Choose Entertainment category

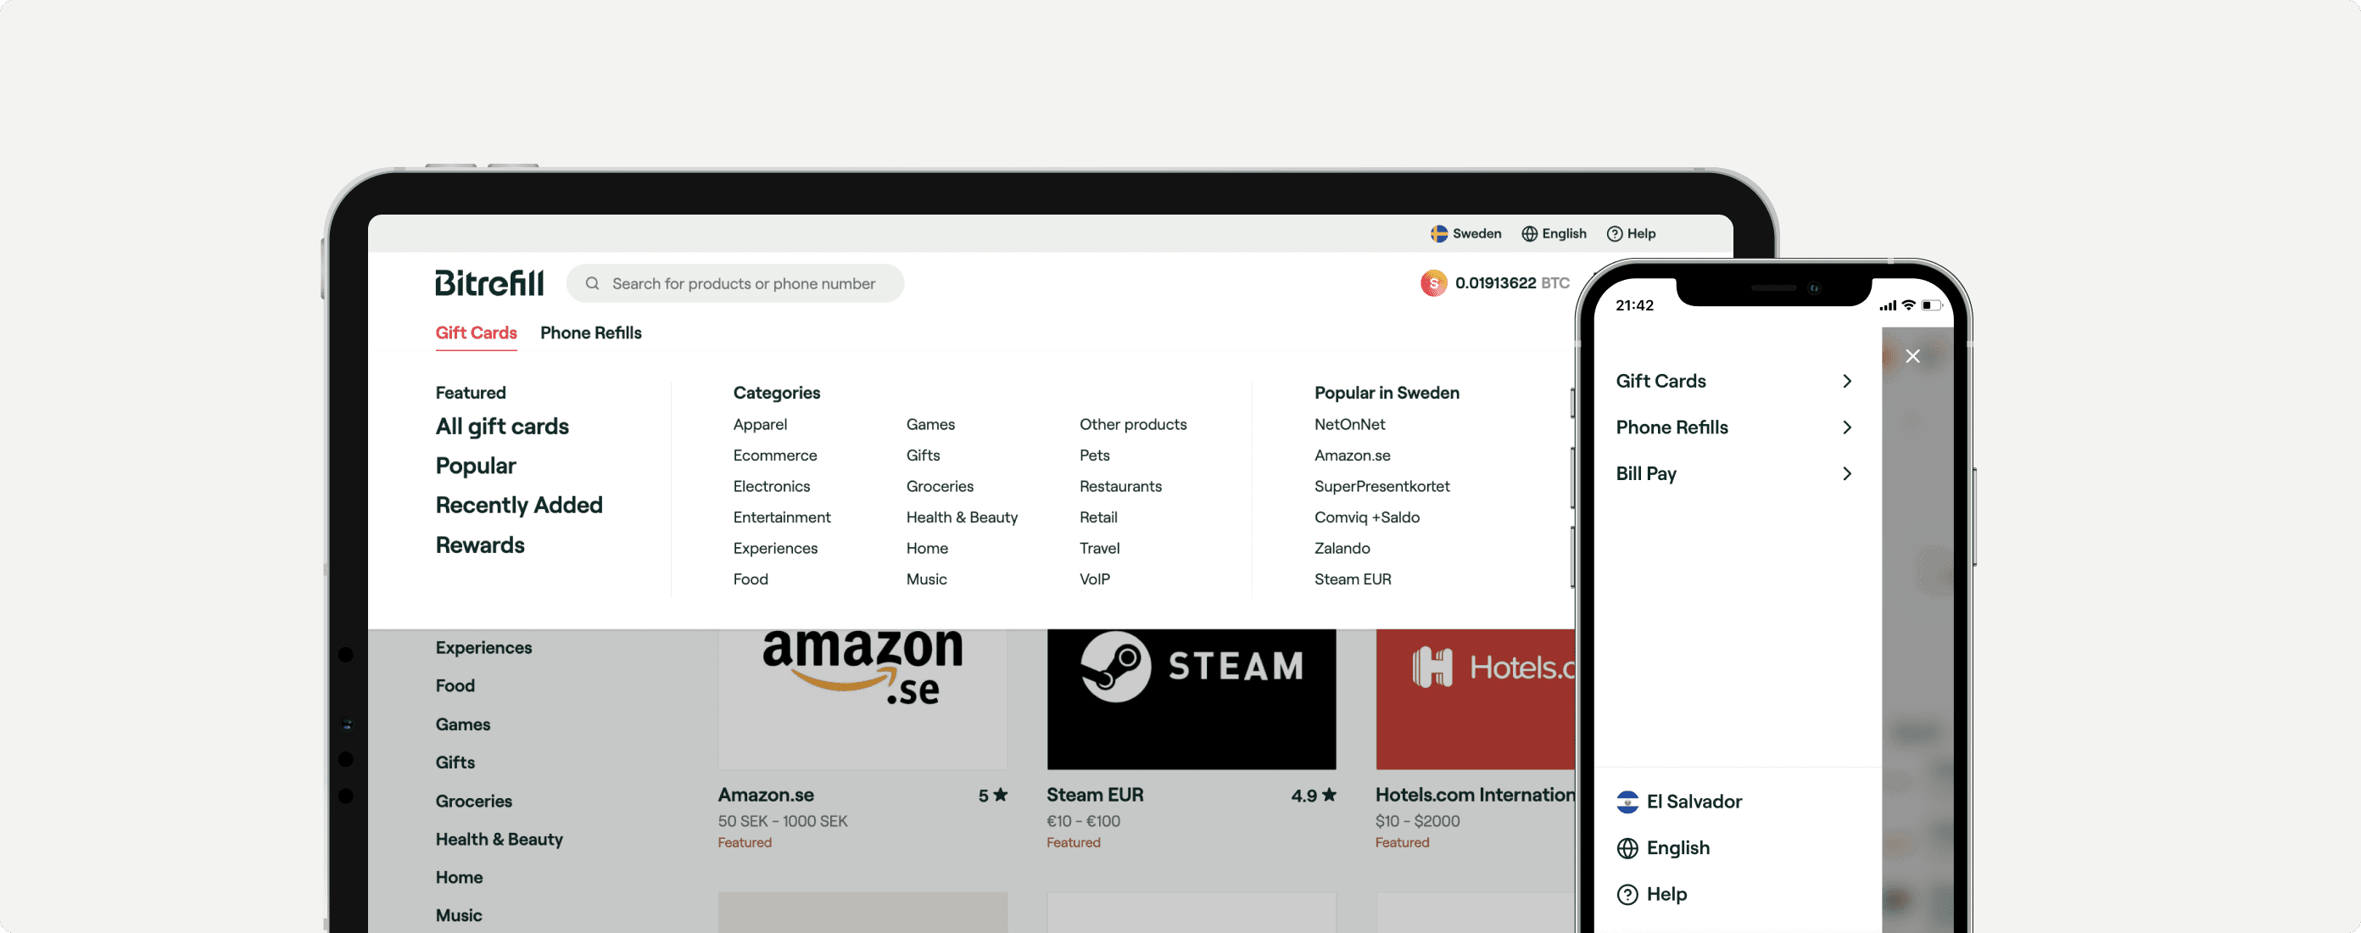click(x=782, y=518)
